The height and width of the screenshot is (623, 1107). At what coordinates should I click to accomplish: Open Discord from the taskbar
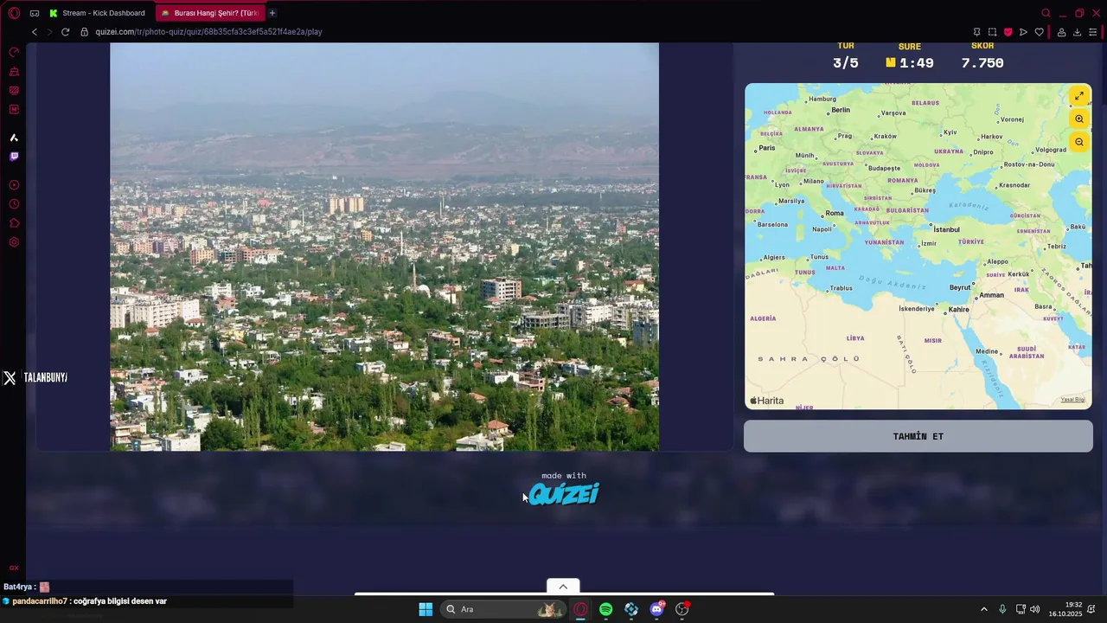point(657,609)
